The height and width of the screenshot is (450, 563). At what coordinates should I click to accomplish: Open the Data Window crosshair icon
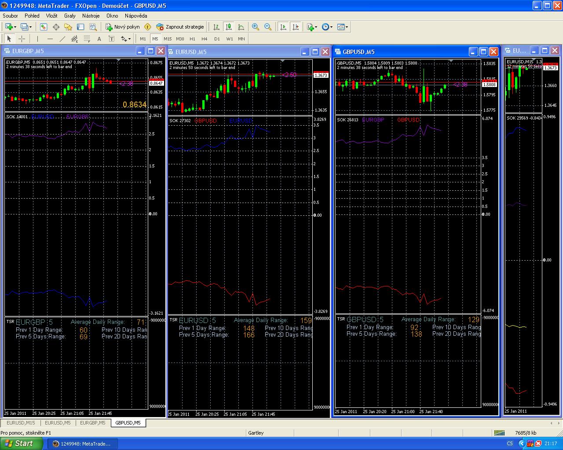point(56,27)
